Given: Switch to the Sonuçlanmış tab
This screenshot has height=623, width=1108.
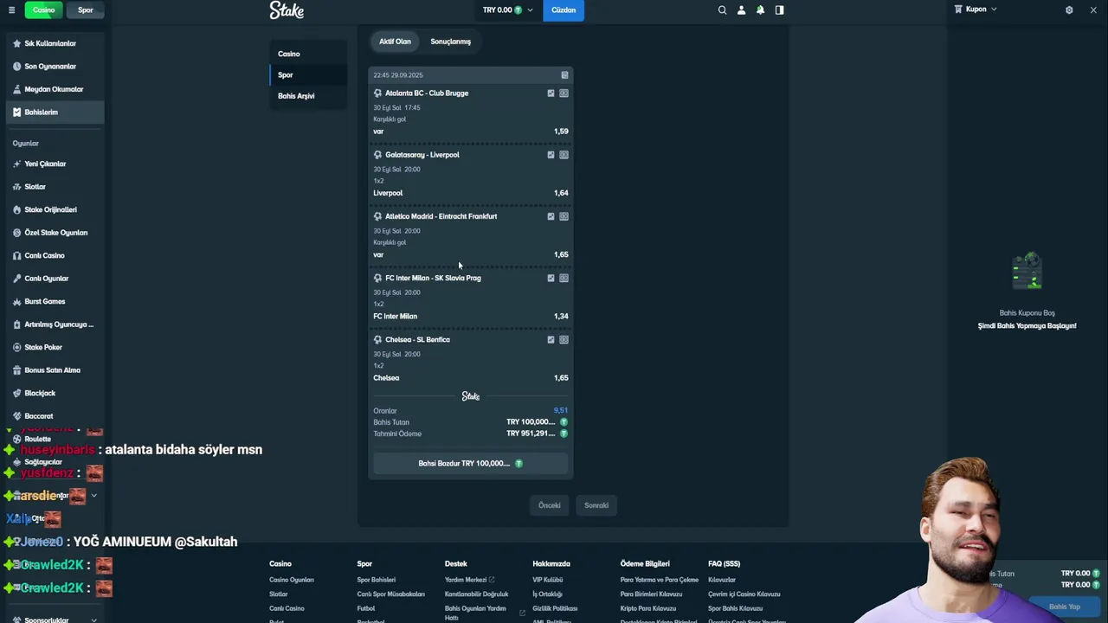Looking at the screenshot, I should pos(450,42).
